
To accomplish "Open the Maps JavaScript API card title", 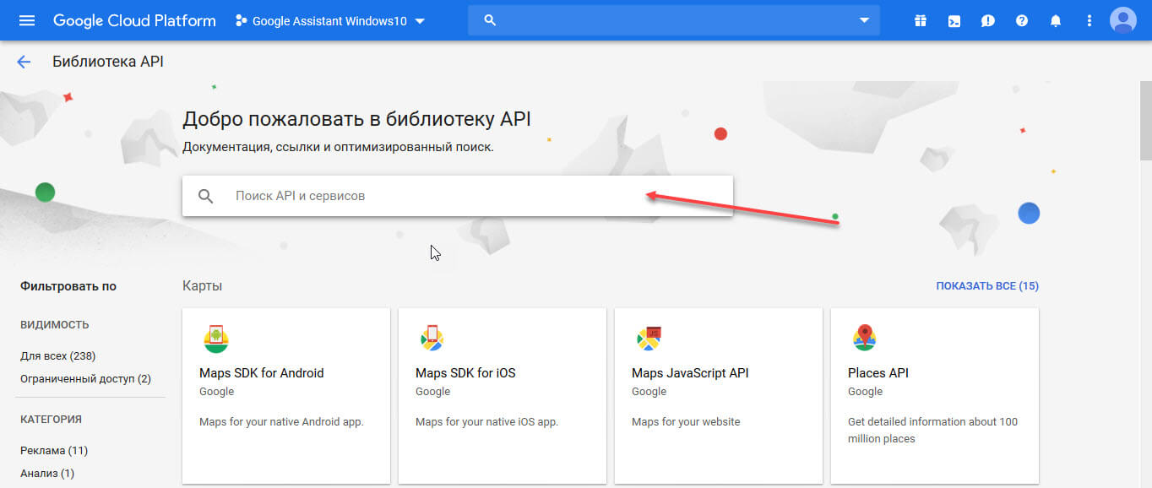I will click(x=690, y=373).
